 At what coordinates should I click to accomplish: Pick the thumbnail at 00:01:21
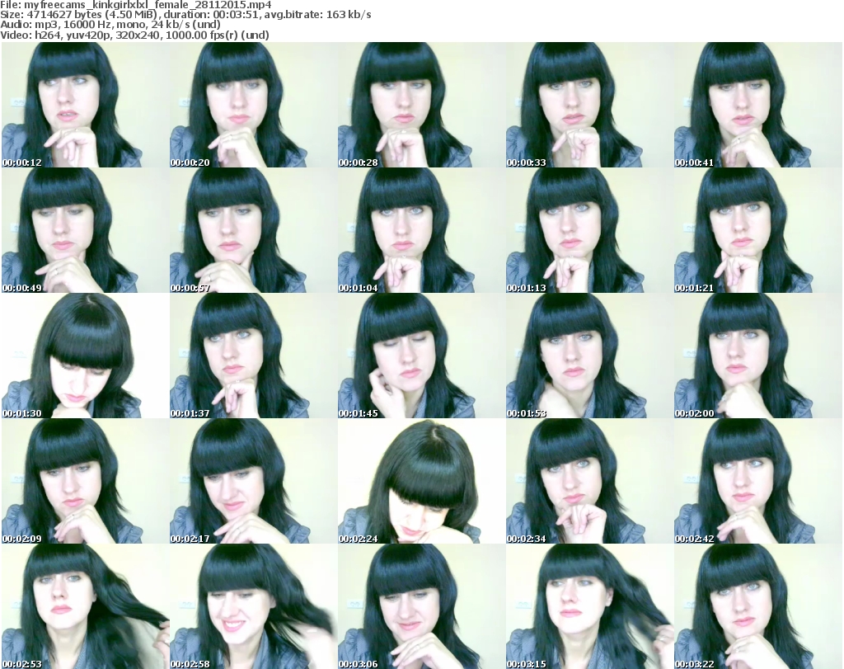pyautogui.click(x=758, y=230)
